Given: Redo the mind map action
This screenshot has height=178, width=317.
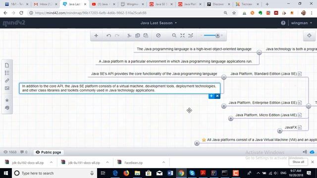Looking at the screenshot, I should point(117,36).
